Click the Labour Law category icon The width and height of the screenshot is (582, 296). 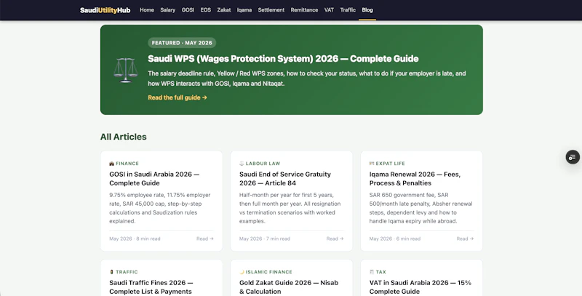(242, 164)
